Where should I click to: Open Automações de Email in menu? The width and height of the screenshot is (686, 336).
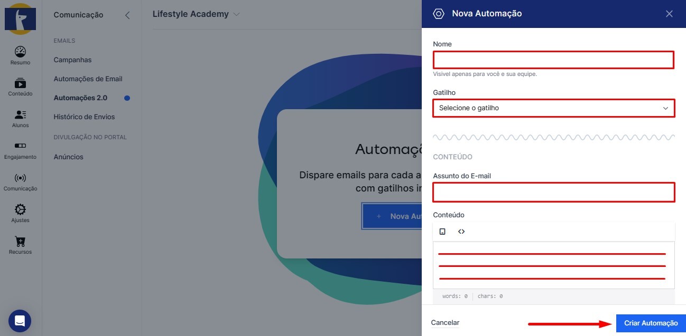point(88,79)
